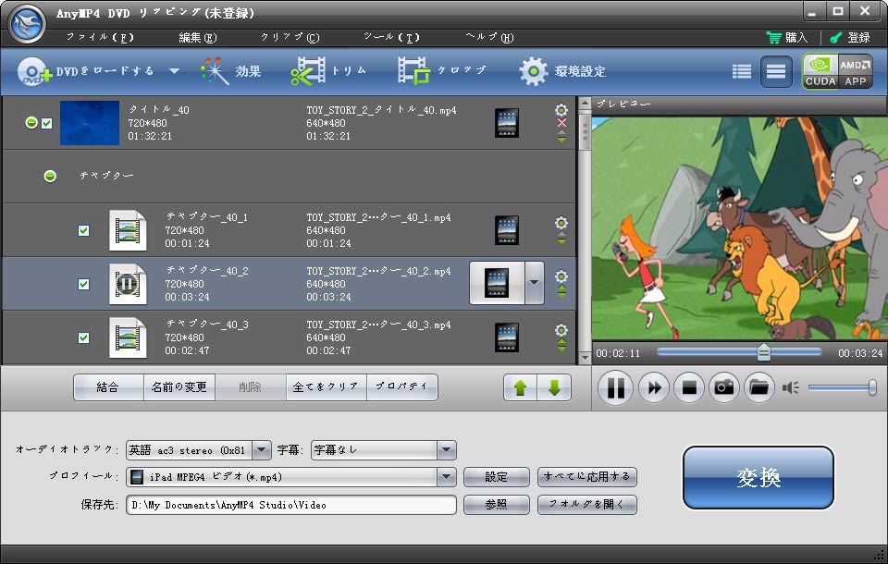Take a snapshot with camera icon
Screen dimensions: 888x564
click(x=724, y=387)
